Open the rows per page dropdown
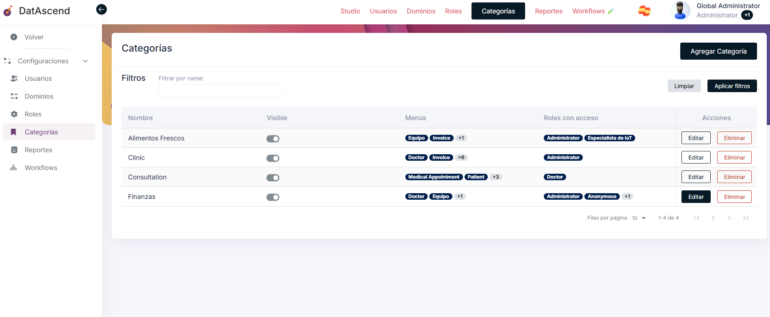 639,218
